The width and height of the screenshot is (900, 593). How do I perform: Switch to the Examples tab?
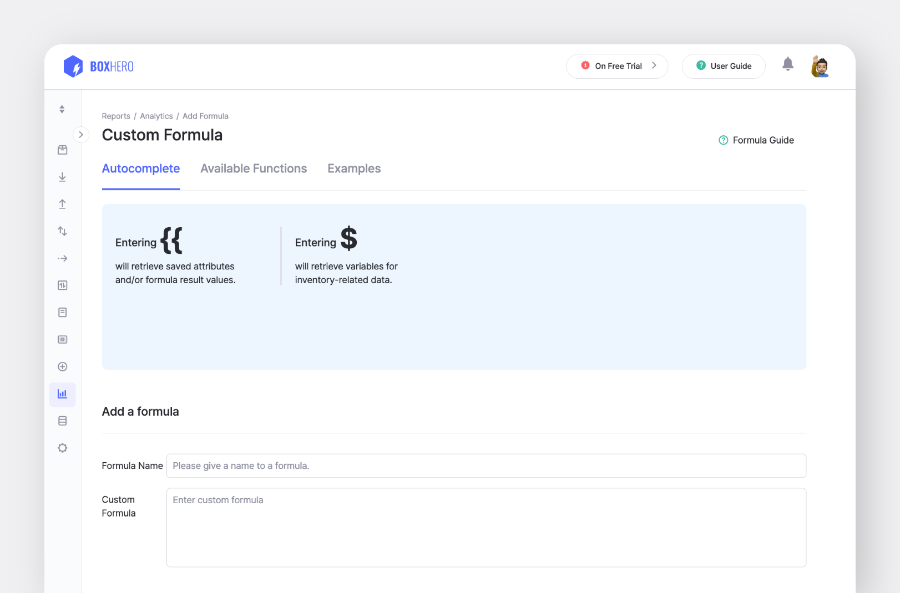(x=354, y=169)
